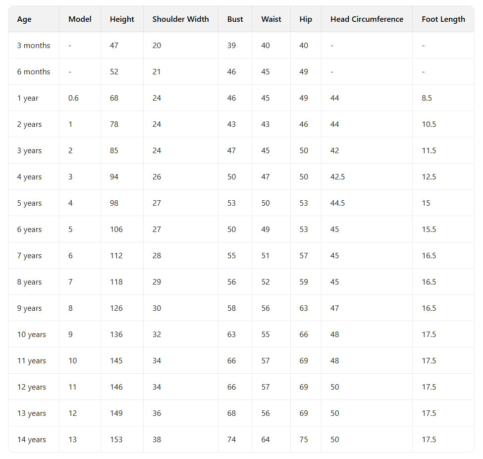Select the Bust column header
The width and height of the screenshot is (483, 459).
(x=235, y=19)
